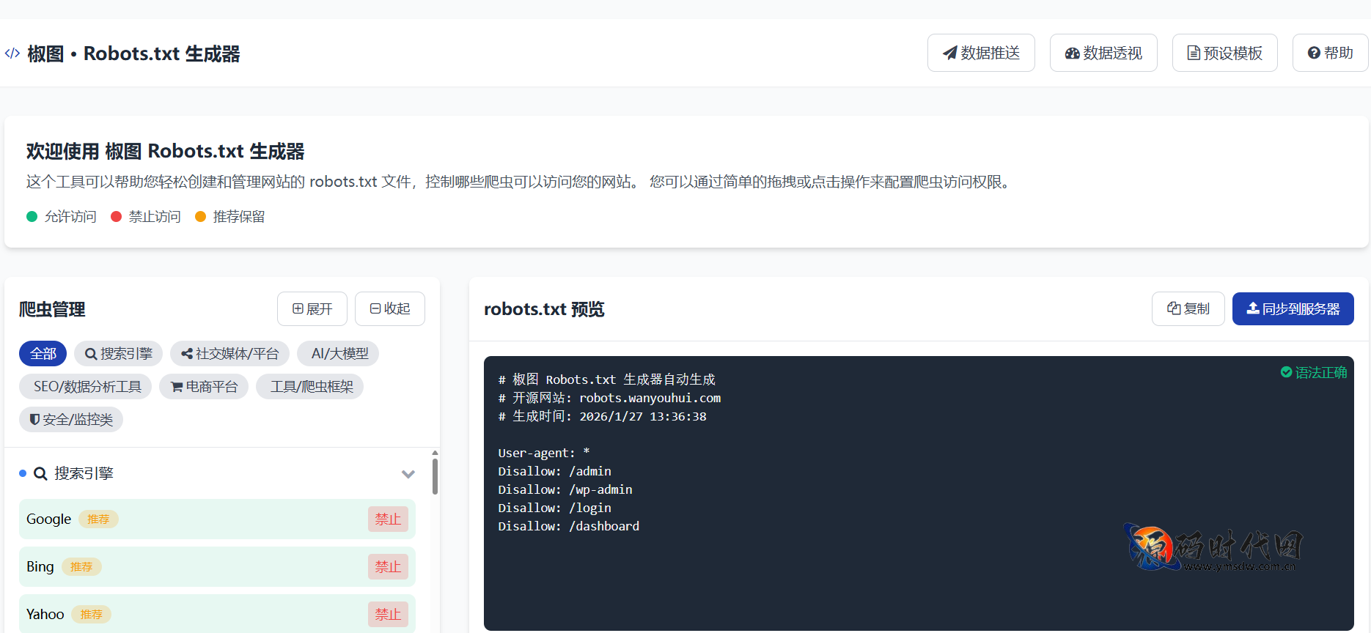Filter by 搜索引擎 category
This screenshot has height=633, width=1371.
point(118,354)
